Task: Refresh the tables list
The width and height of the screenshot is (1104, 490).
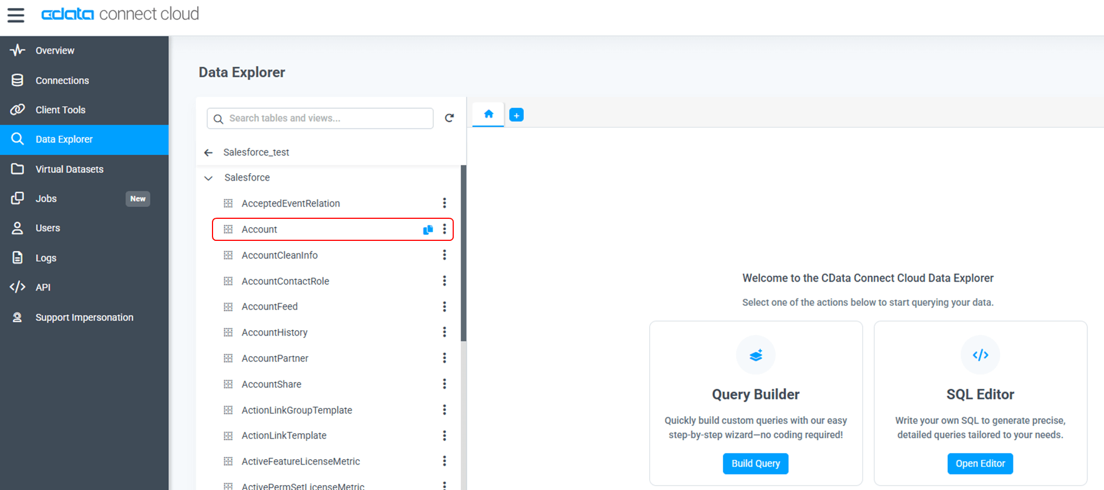Action: pyautogui.click(x=449, y=118)
